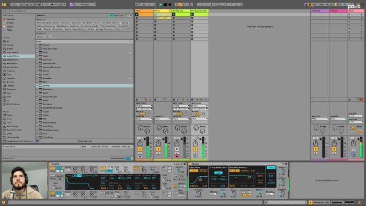Toggle the Reverb Lo Cut filter button
Screen dimensions: 366x206
pyautogui.click(x=193, y=171)
